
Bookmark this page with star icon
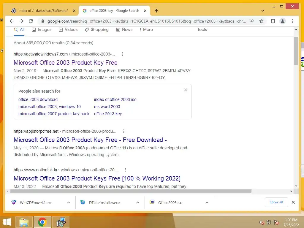click(261, 21)
